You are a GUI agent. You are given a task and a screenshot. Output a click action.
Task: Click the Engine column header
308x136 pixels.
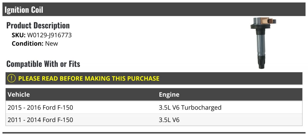[169, 95]
